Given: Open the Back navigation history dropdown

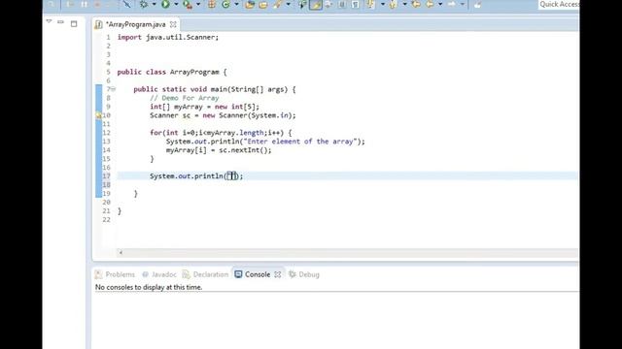Looking at the screenshot, I should pos(440,4).
